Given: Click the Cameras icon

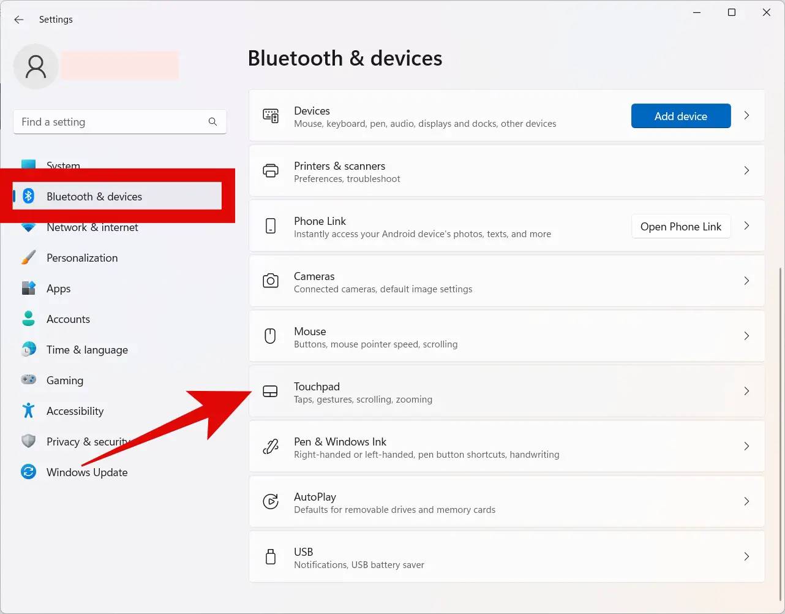Looking at the screenshot, I should click(270, 281).
